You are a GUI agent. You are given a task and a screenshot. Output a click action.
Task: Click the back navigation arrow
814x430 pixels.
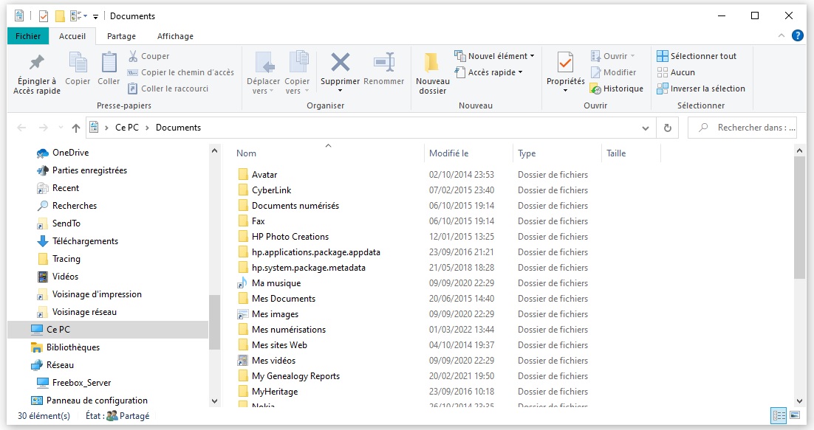[22, 128]
